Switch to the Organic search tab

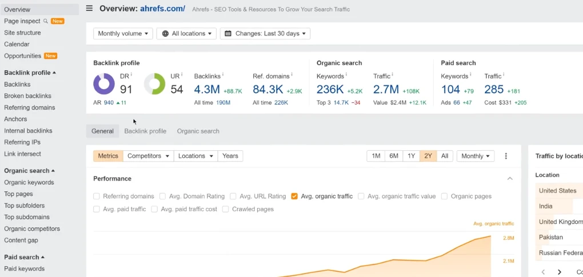(x=198, y=131)
